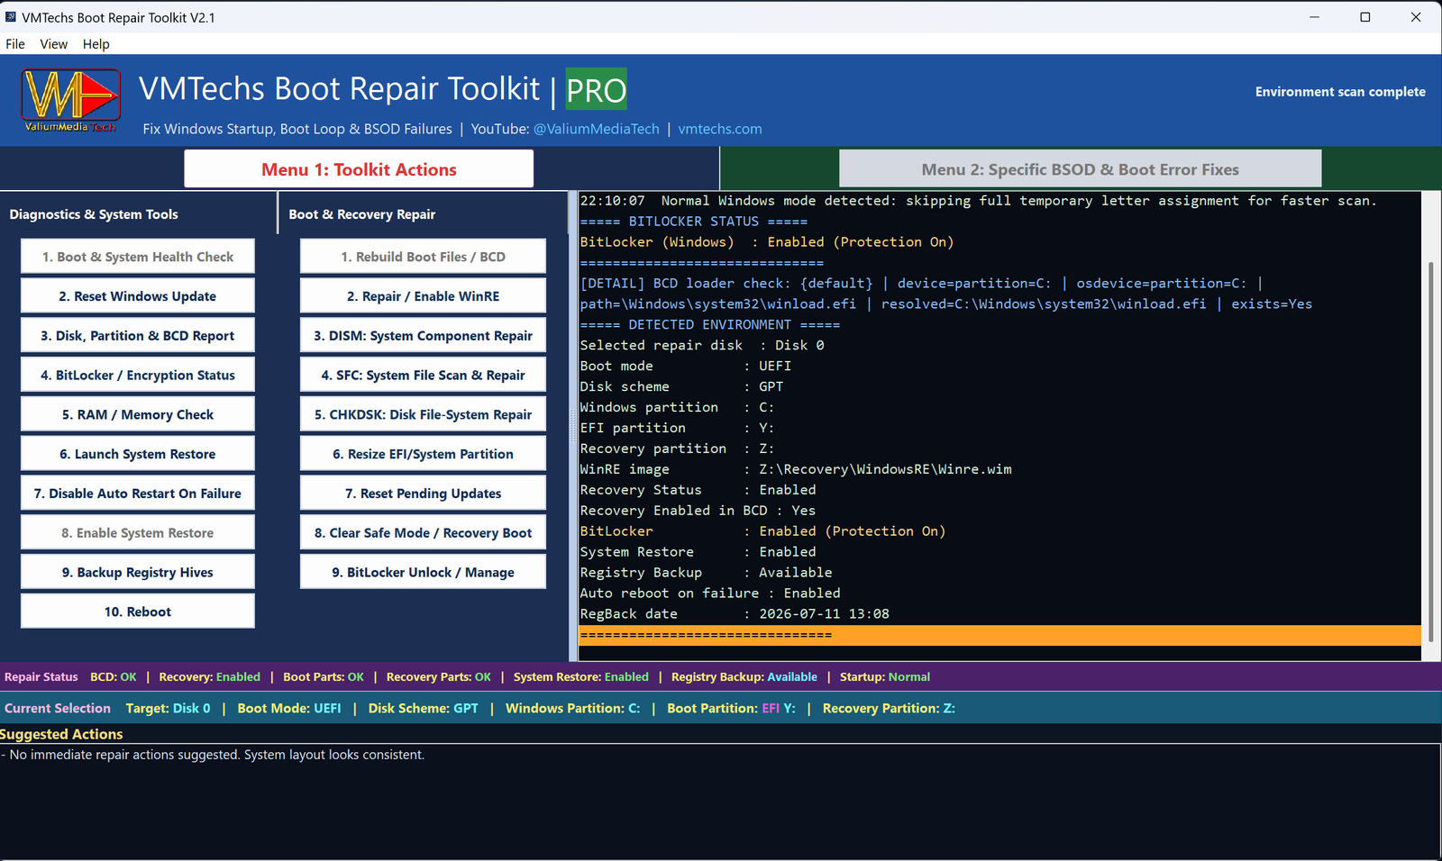Click the app icon in title bar
Screen dimensions: 1442x861
coord(11,17)
